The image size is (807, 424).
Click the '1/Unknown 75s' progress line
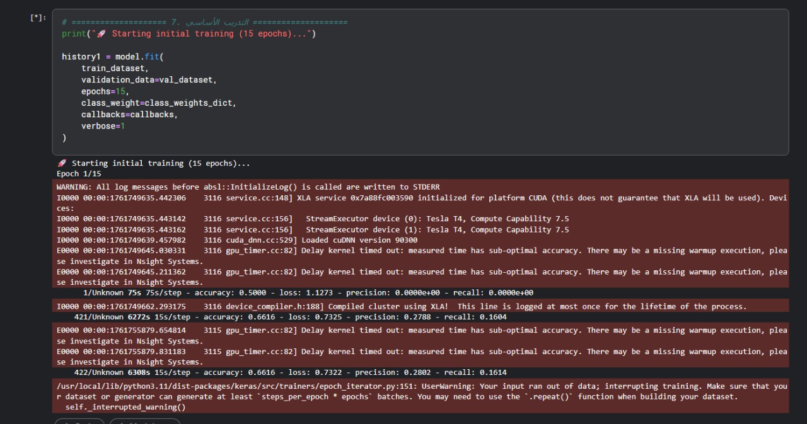pyautogui.click(x=308, y=293)
